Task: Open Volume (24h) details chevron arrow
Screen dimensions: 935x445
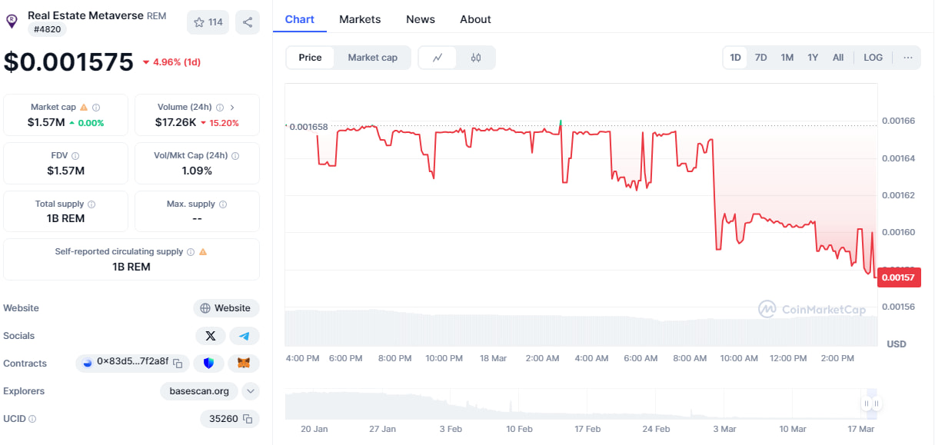Action: pyautogui.click(x=232, y=108)
